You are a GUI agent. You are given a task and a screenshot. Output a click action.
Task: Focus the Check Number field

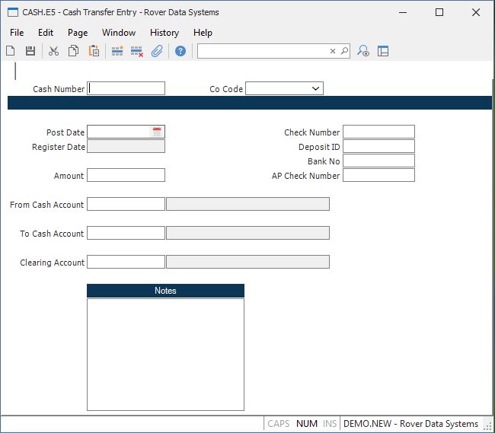(x=378, y=132)
